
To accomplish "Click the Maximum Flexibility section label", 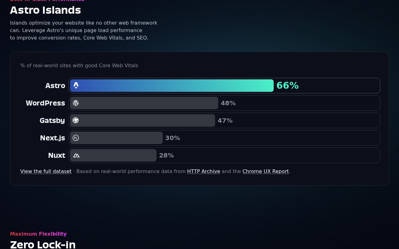I will pos(38,234).
